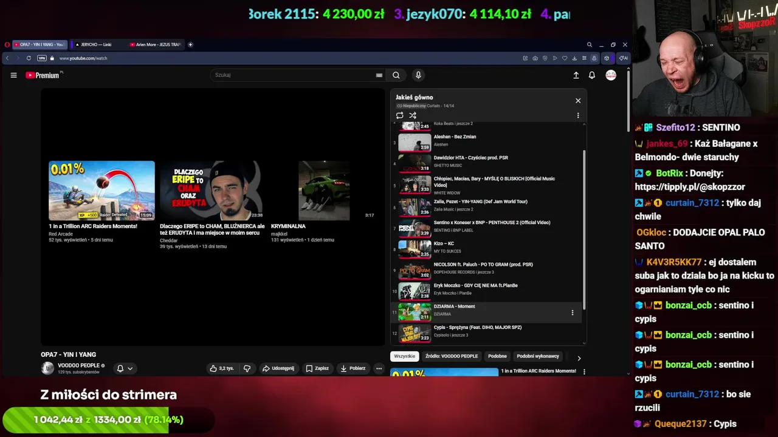Viewport: 778px width, 437px height.
Task: Open the Aria AI sidebar button
Action: [x=622, y=58]
